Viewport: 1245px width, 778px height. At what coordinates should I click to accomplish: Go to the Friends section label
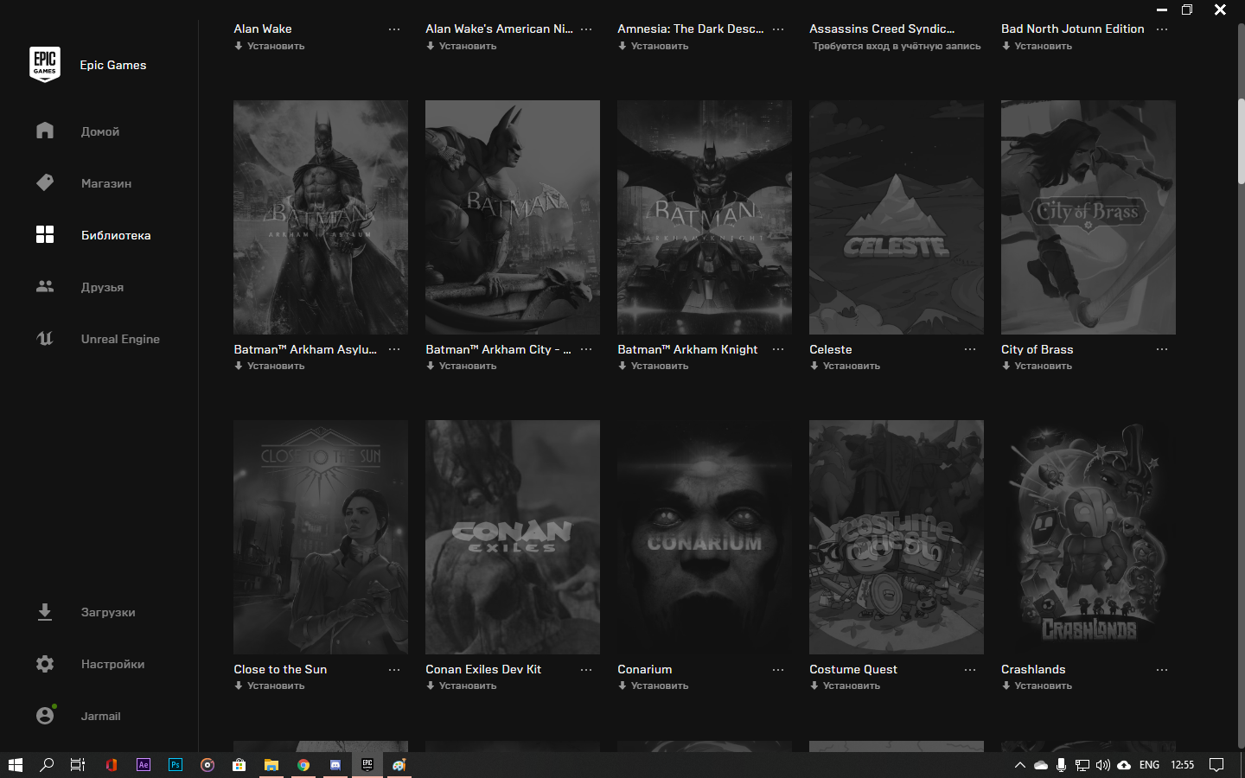[x=102, y=287]
